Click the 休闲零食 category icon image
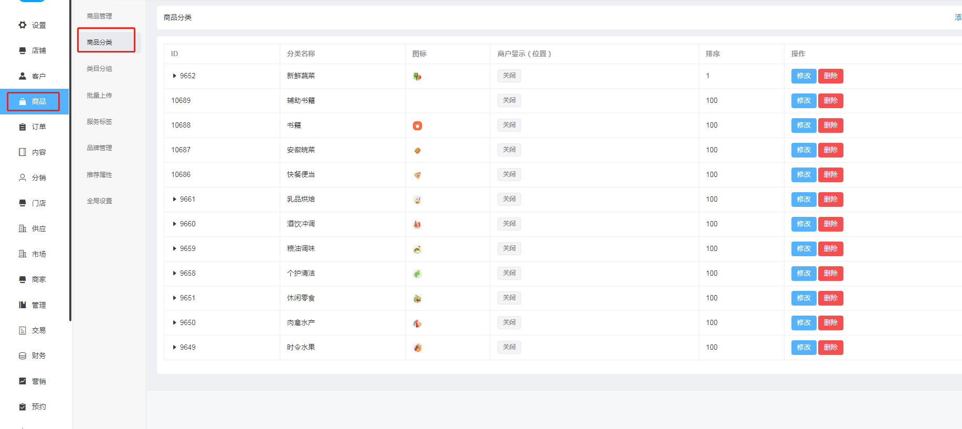 (x=417, y=298)
